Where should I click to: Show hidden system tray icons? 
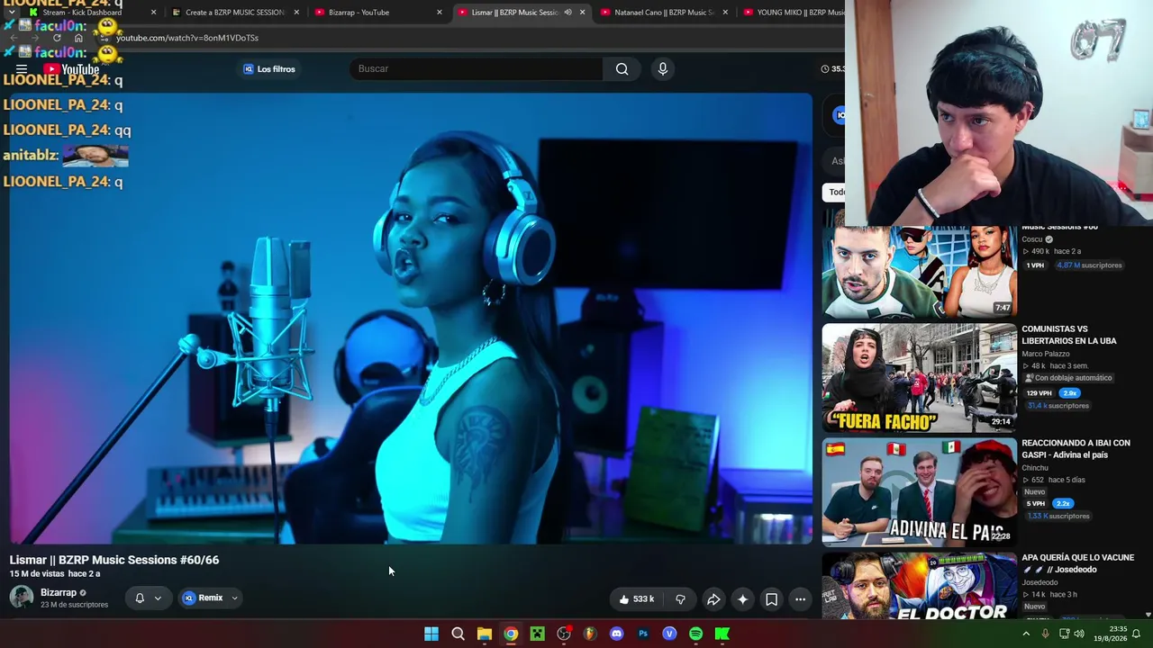click(1026, 634)
